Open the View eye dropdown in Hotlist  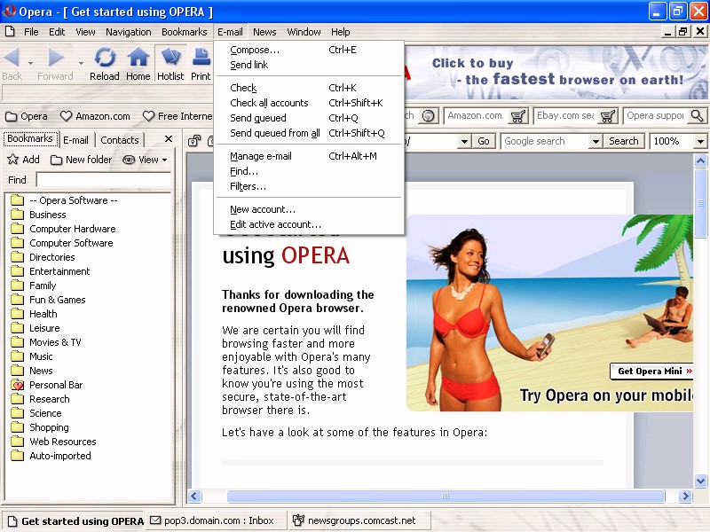click(x=145, y=160)
